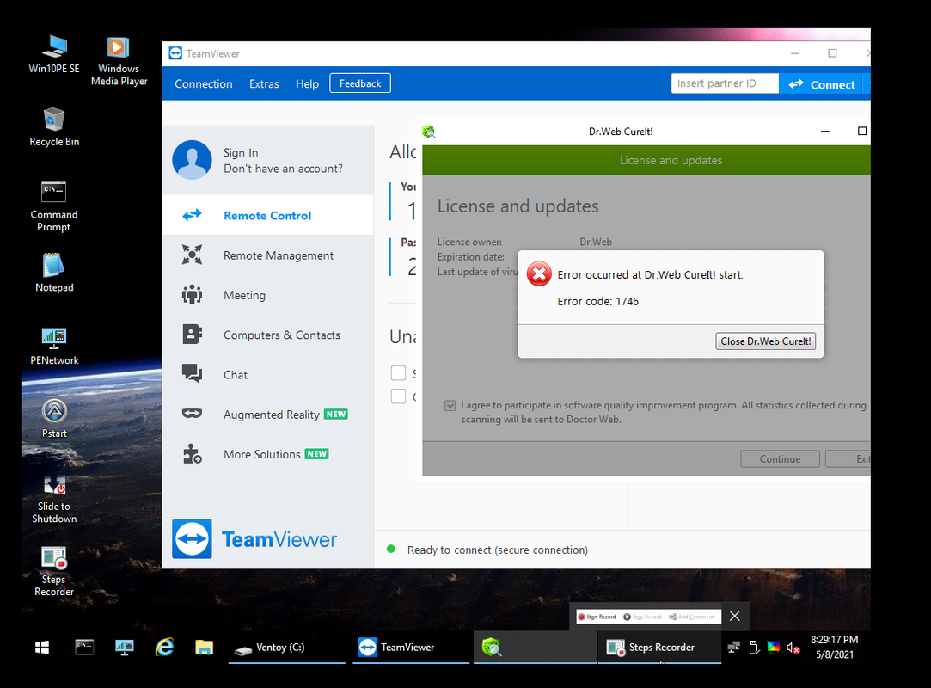Open the Help menu
Image resolution: width=931 pixels, height=688 pixels.
tap(307, 83)
